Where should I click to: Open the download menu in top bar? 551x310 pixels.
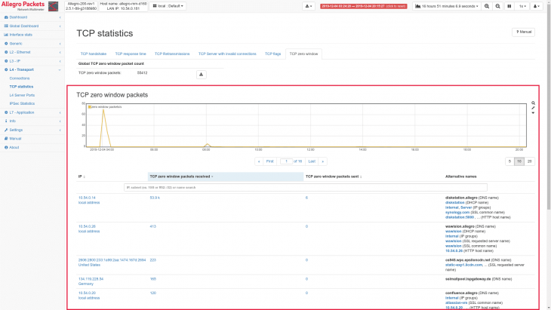click(309, 6)
